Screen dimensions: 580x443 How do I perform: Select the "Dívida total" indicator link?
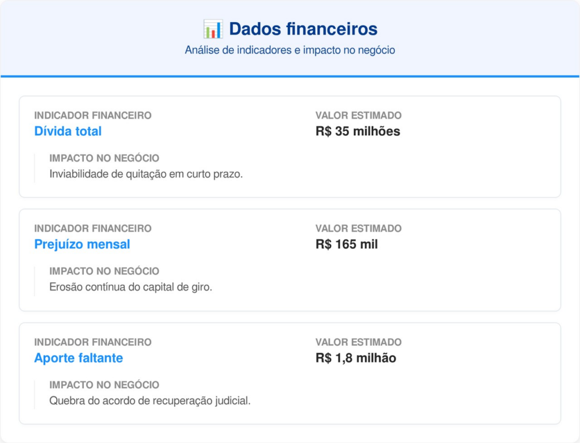pyautogui.click(x=68, y=131)
